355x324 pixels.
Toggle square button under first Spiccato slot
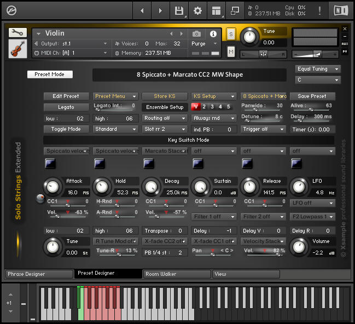[x=50, y=164]
